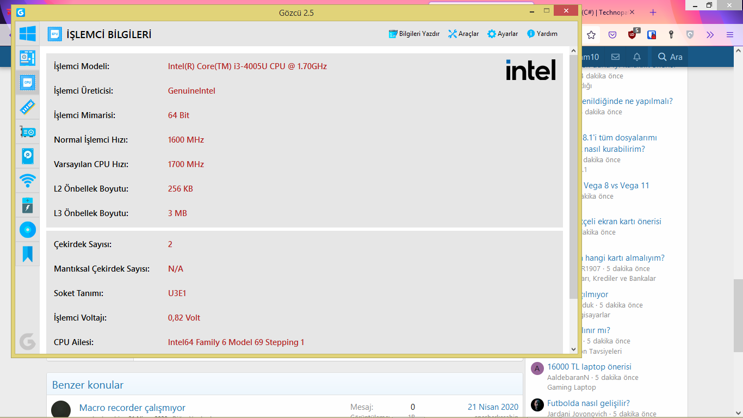Show more browser toolbar extensions
This screenshot has width=743, height=418.
point(710,35)
